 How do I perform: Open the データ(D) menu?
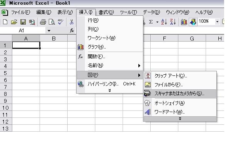point(151,12)
